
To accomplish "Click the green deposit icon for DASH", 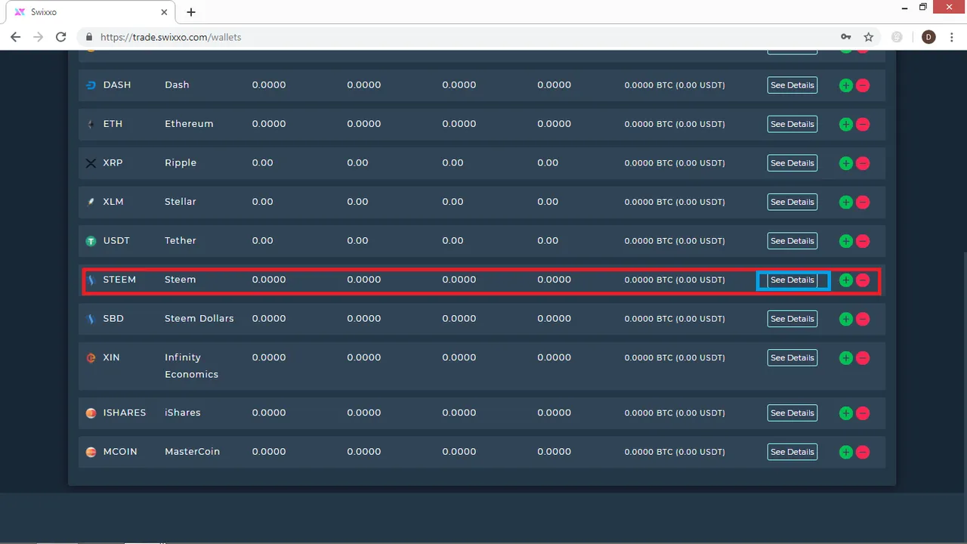I will coord(846,85).
